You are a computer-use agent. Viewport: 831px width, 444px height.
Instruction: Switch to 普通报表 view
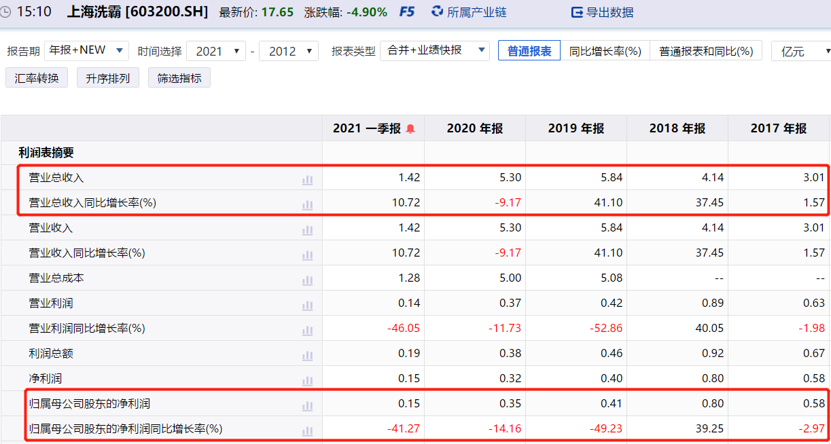[x=529, y=51]
